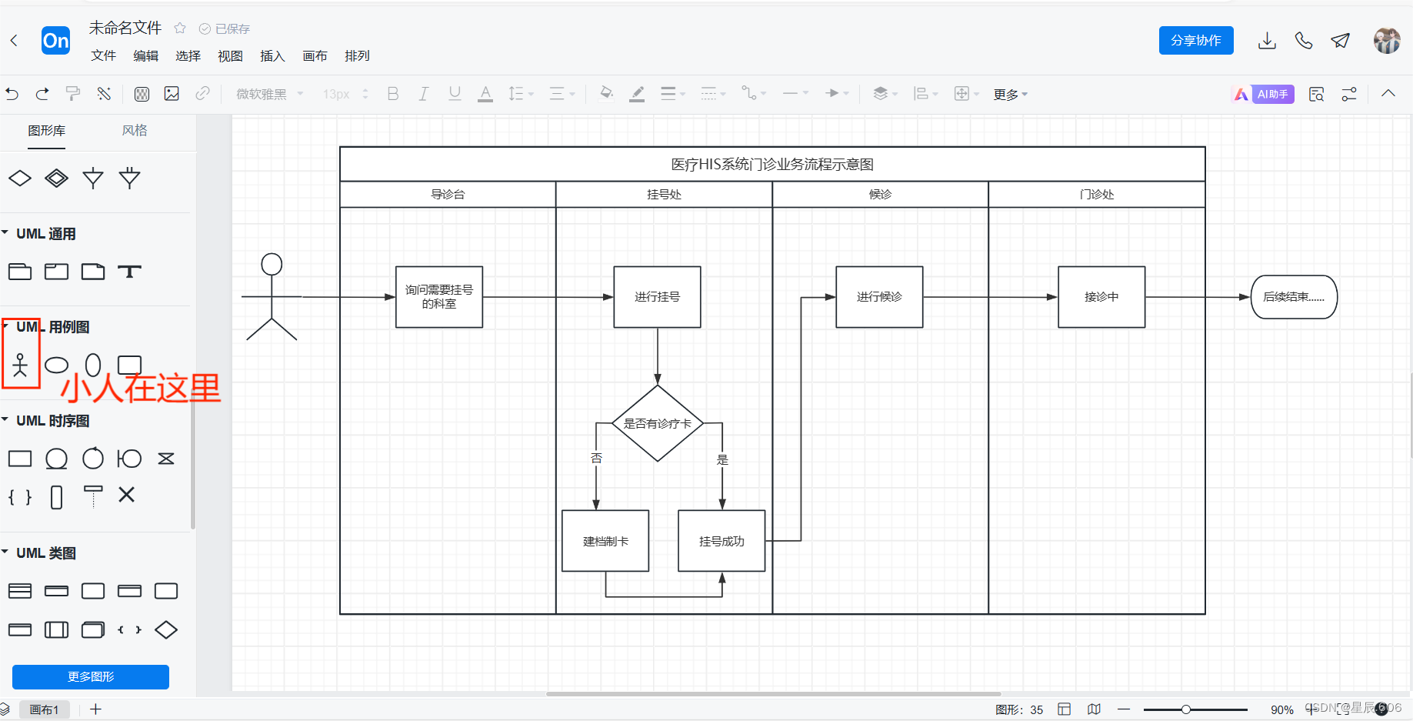Viewport: 1413px width, 721px height.
Task: Toggle bold text formatting
Action: (393, 93)
